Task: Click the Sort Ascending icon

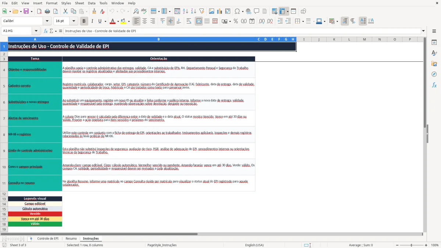Action: 186,11
